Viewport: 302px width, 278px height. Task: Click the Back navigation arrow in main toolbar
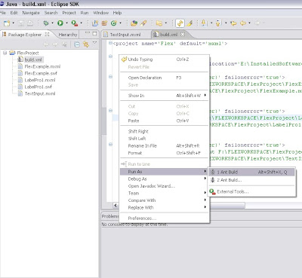click(243, 23)
